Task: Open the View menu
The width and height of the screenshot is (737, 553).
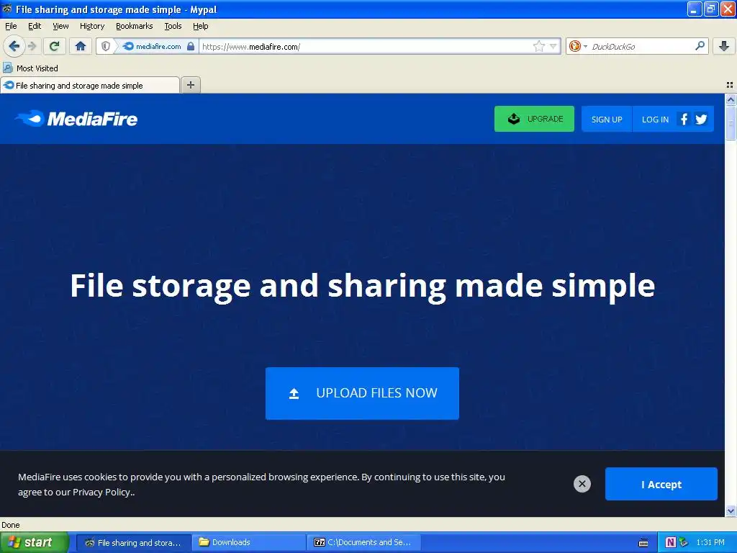Action: tap(60, 26)
